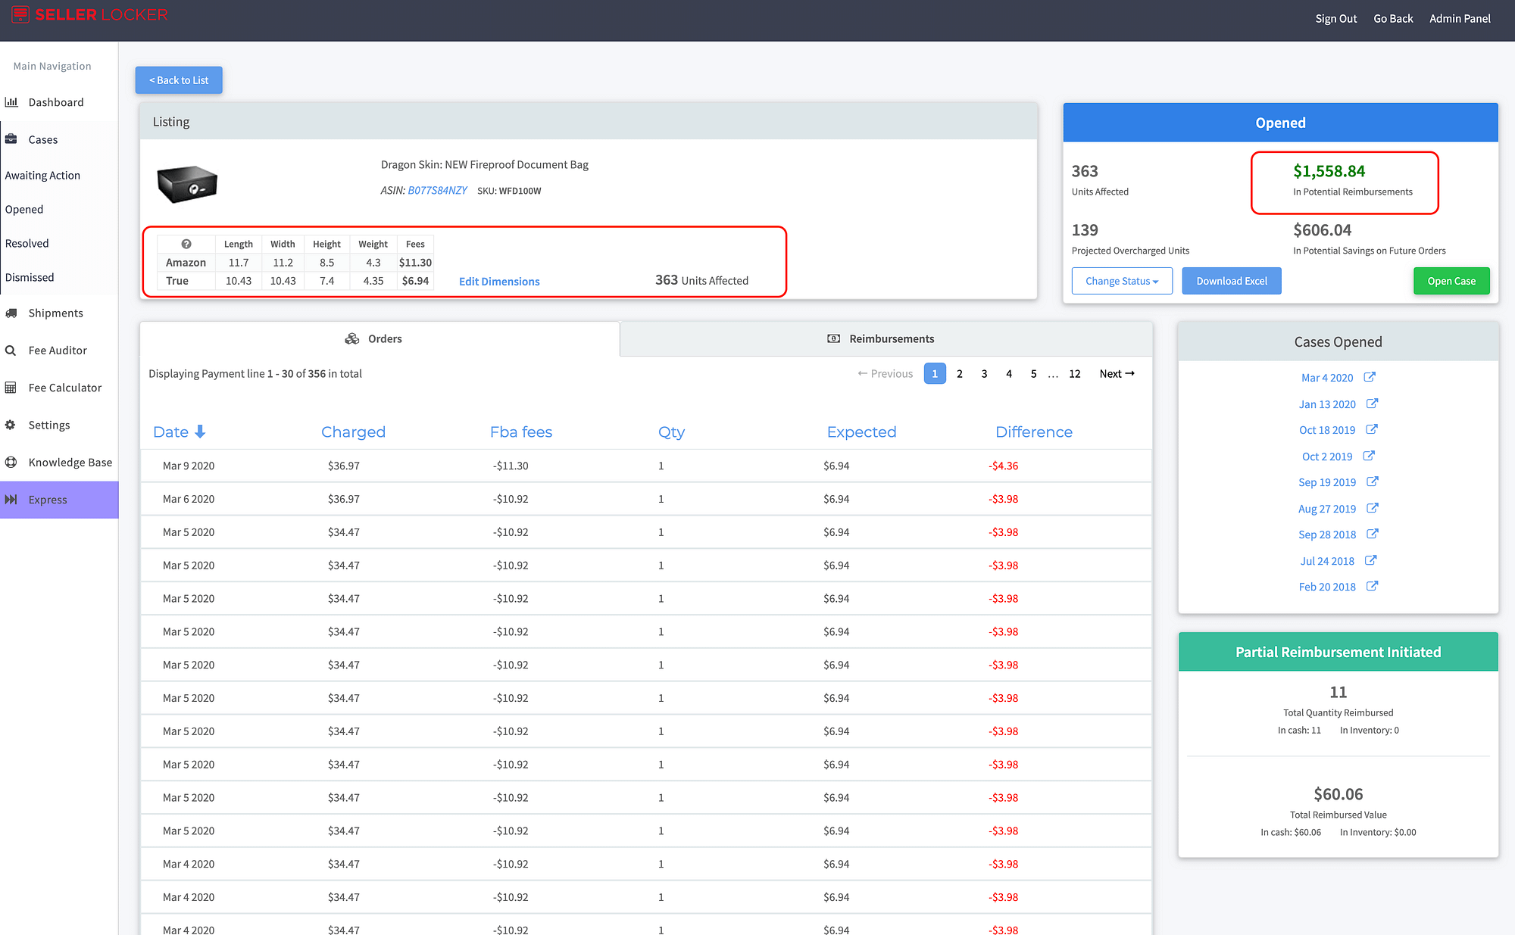Click the Shipments icon in sidebar
Viewport: 1515px width, 935px height.
pyautogui.click(x=14, y=313)
